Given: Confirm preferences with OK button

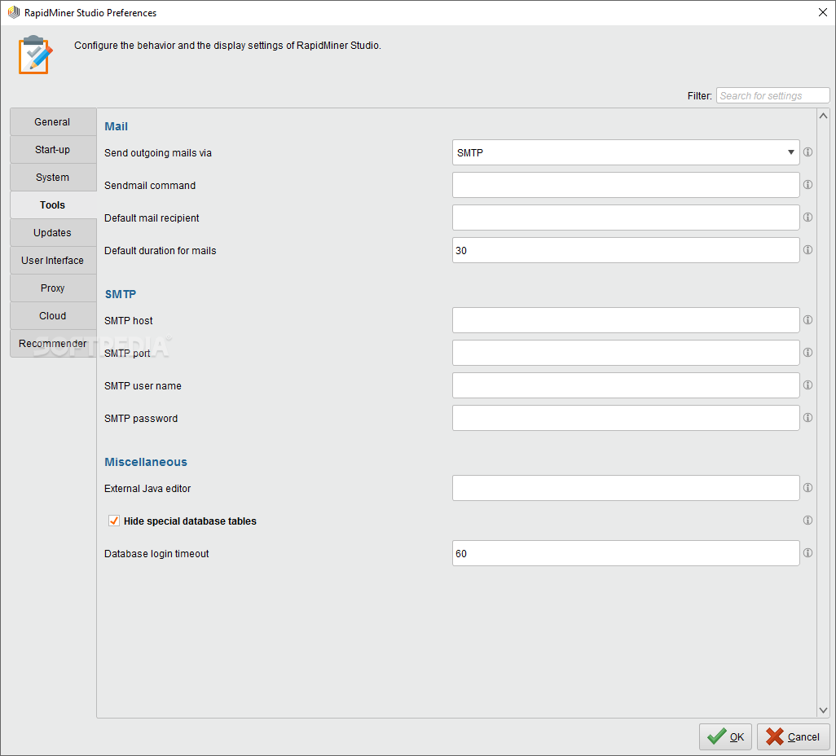Looking at the screenshot, I should tap(725, 736).
